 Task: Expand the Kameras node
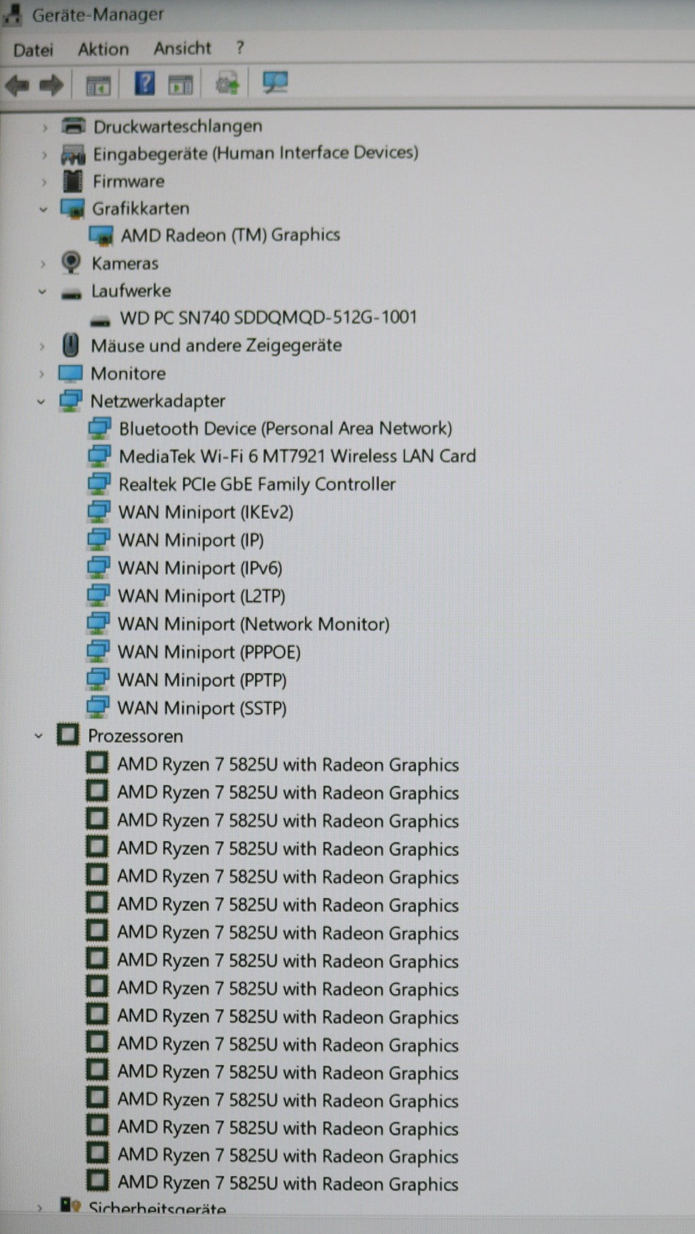pyautogui.click(x=43, y=264)
